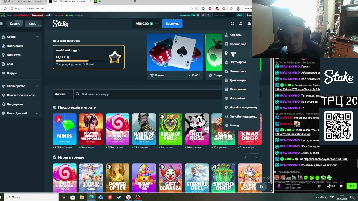This screenshot has height=201, width=358.
Task: Click the emoji smiley in chat input
Action: pos(319,186)
